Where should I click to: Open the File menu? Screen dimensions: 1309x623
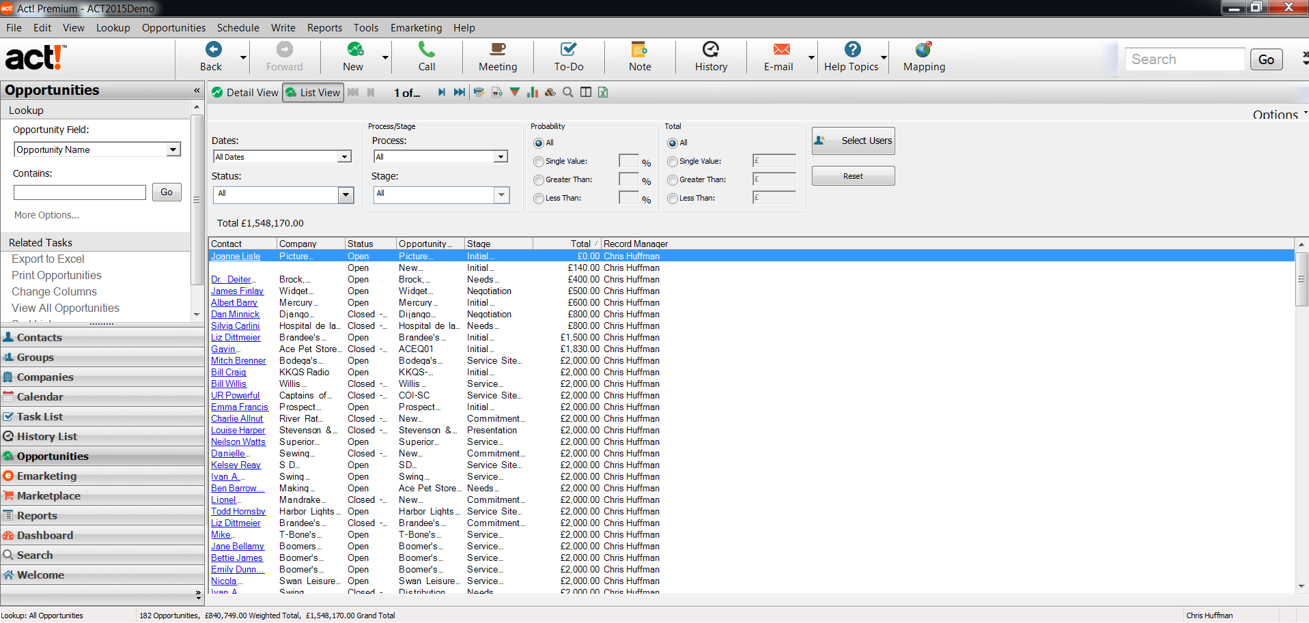coord(14,28)
